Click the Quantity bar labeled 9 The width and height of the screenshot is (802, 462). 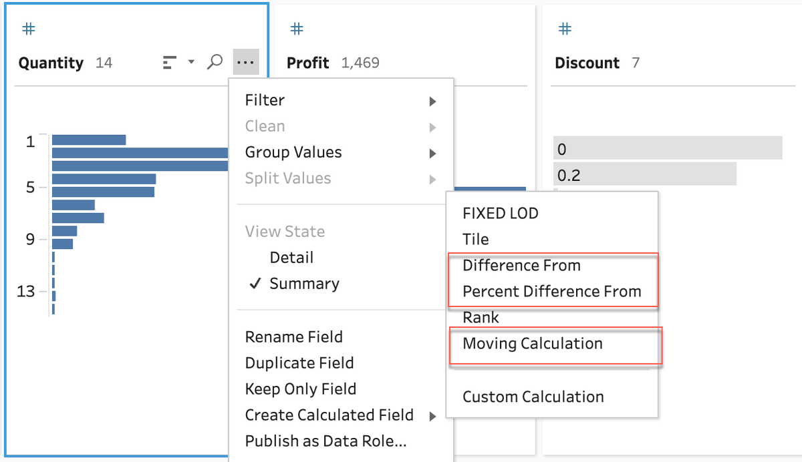[62, 244]
